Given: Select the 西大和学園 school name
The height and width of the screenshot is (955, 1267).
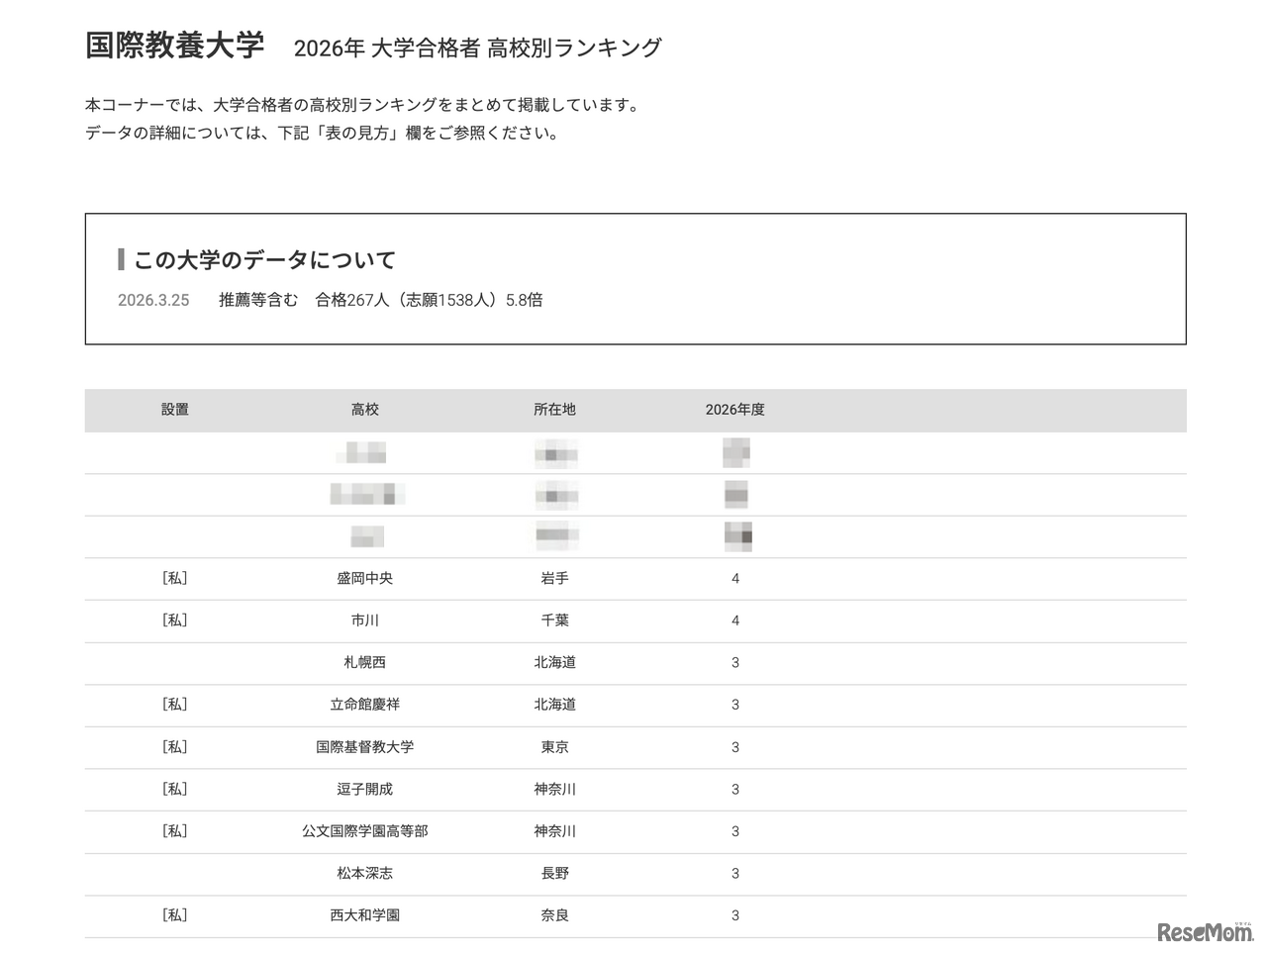Looking at the screenshot, I should pos(365,915).
